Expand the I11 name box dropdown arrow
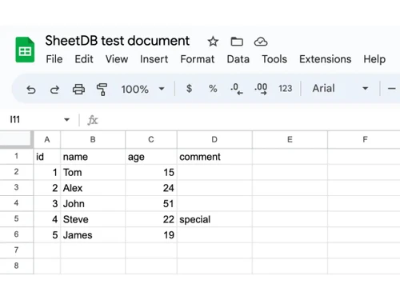 click(66, 120)
